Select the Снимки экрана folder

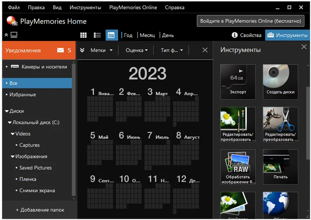pos(37,191)
